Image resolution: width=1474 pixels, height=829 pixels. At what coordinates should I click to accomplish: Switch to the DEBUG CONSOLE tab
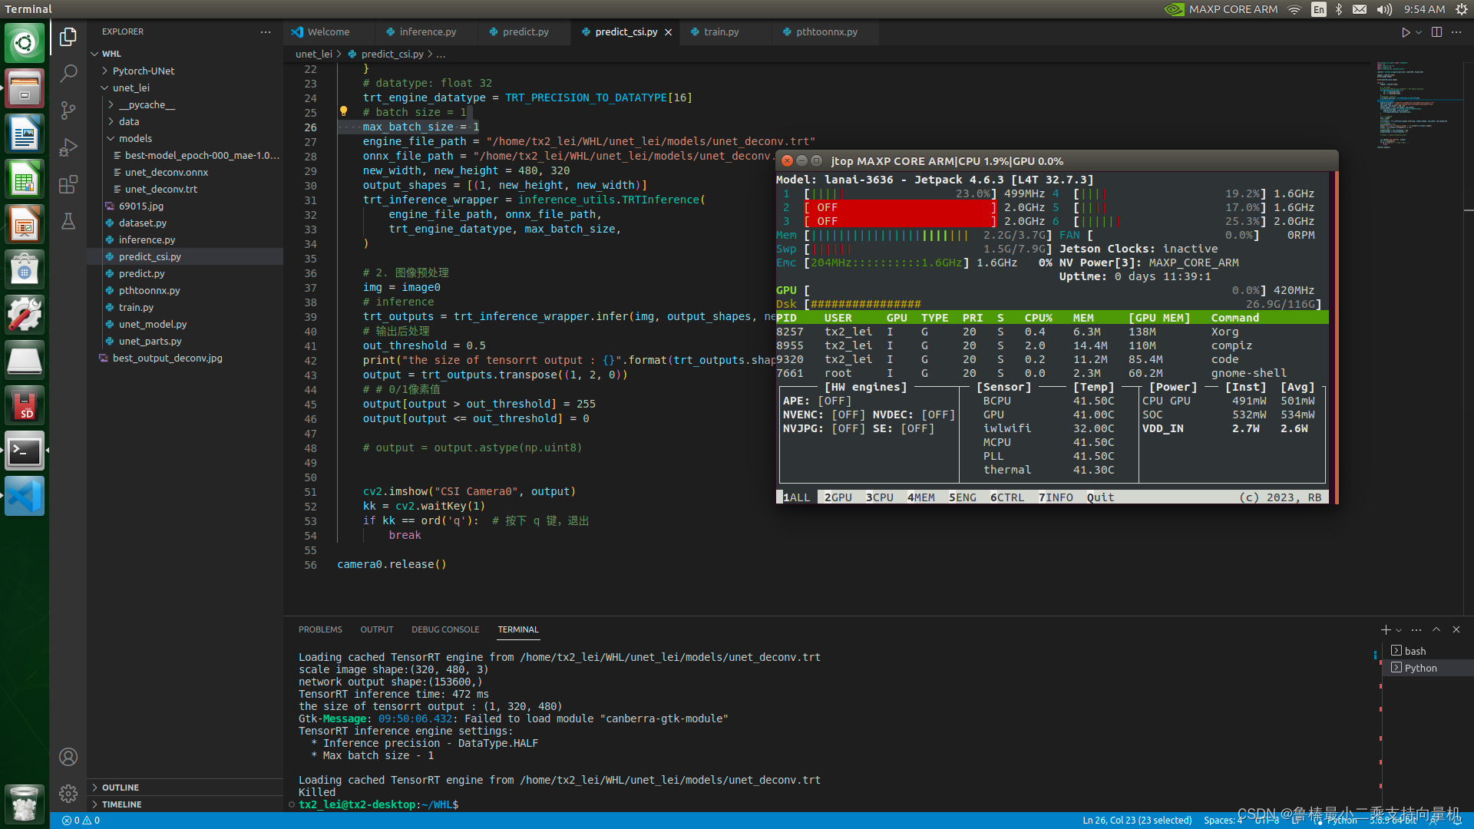pos(444,629)
